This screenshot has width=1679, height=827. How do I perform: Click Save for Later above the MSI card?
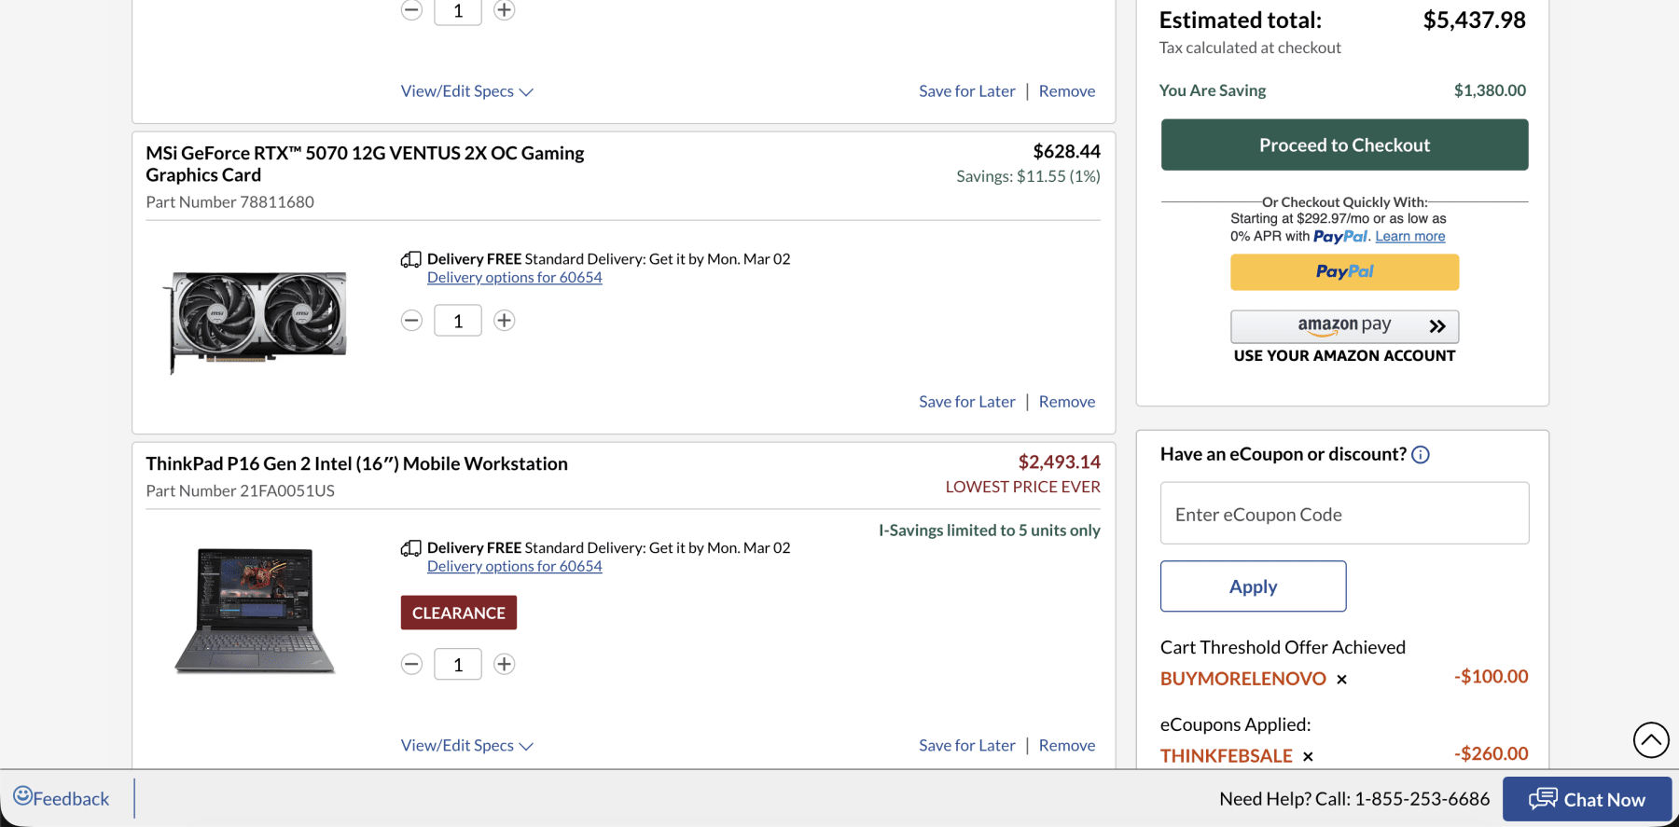pyautogui.click(x=966, y=91)
